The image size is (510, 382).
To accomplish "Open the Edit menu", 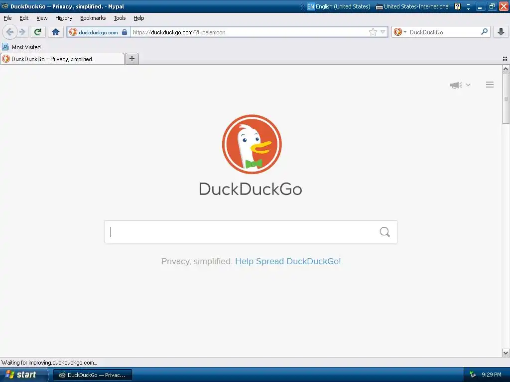I will coord(24,18).
